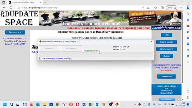Open the sidebar tree icon
This screenshot has height=108, width=192.
(188, 56)
